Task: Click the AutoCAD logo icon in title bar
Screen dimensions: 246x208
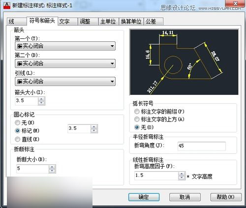Action: point(7,5)
